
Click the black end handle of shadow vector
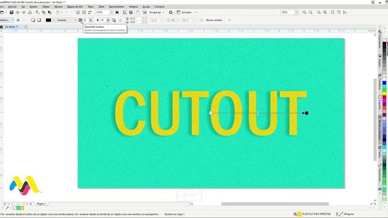[x=307, y=113]
